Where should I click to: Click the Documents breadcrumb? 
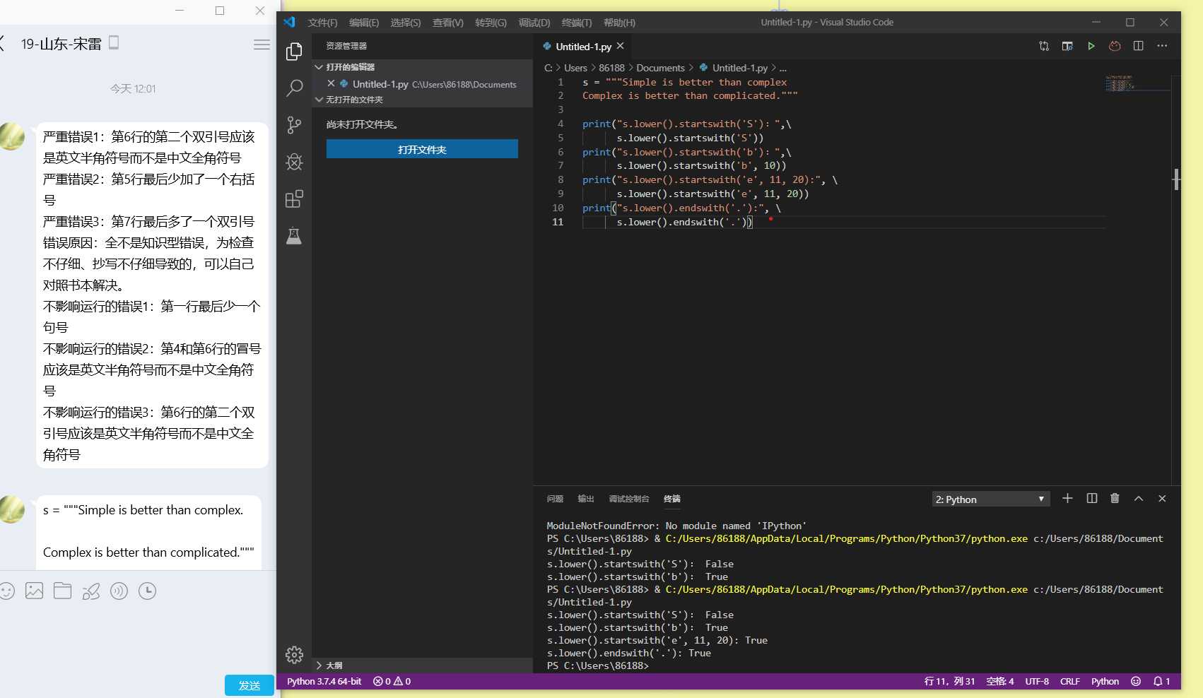pyautogui.click(x=660, y=68)
